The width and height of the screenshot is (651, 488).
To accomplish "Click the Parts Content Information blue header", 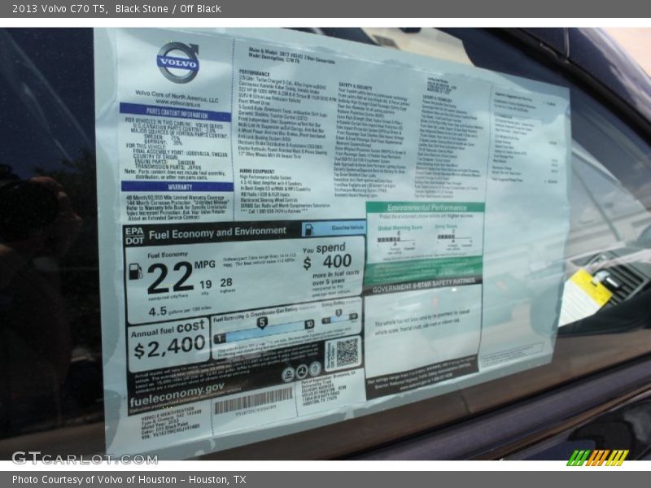I will (x=175, y=110).
